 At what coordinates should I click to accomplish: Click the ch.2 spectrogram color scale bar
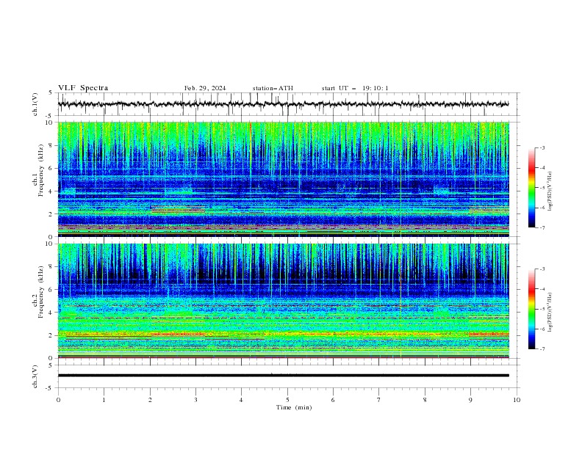click(x=531, y=309)
